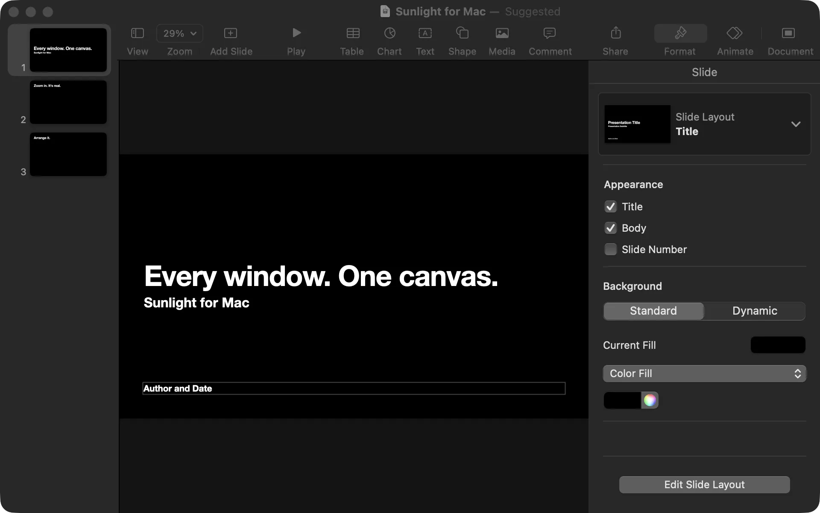The height and width of the screenshot is (513, 820).
Task: Click the 'Sunlight for Mac' subtitle text
Action: click(196, 303)
